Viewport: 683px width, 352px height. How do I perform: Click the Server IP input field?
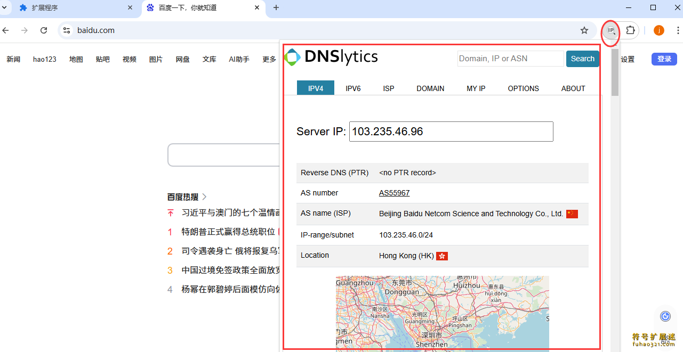point(451,132)
